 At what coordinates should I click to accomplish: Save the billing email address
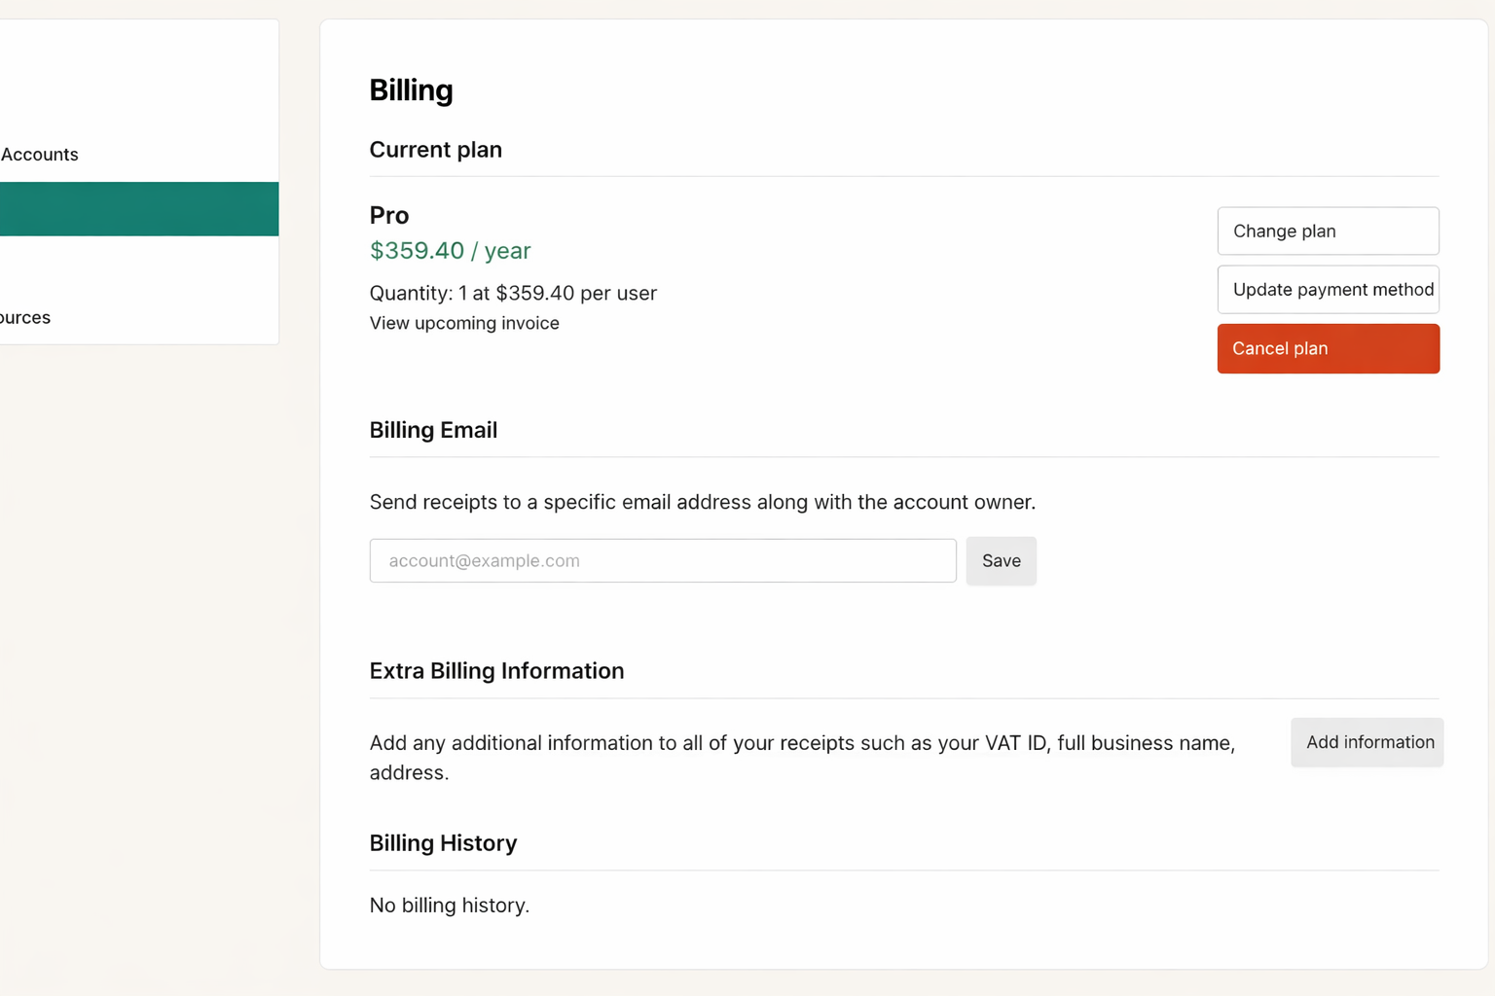1001,561
